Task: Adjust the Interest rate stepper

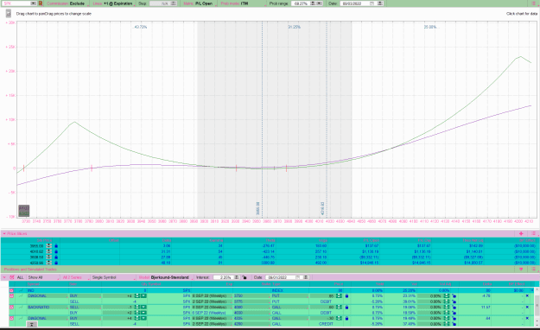Action: [x=237, y=277]
